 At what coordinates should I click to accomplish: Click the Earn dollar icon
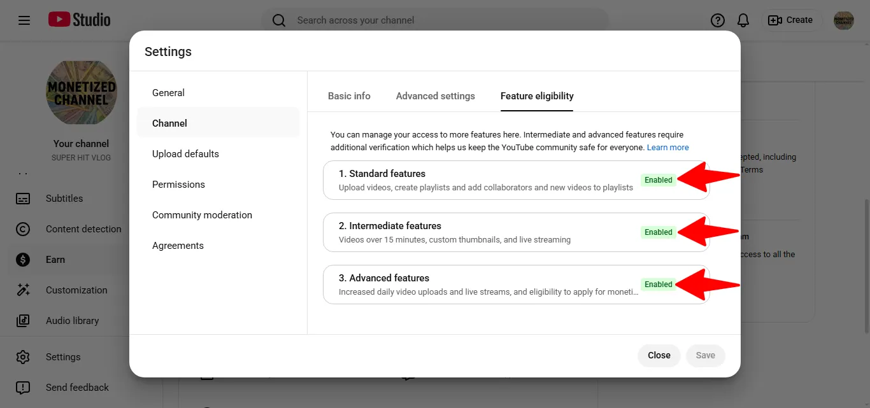click(x=23, y=260)
